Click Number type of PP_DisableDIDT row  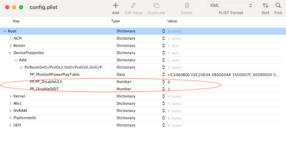(124, 89)
